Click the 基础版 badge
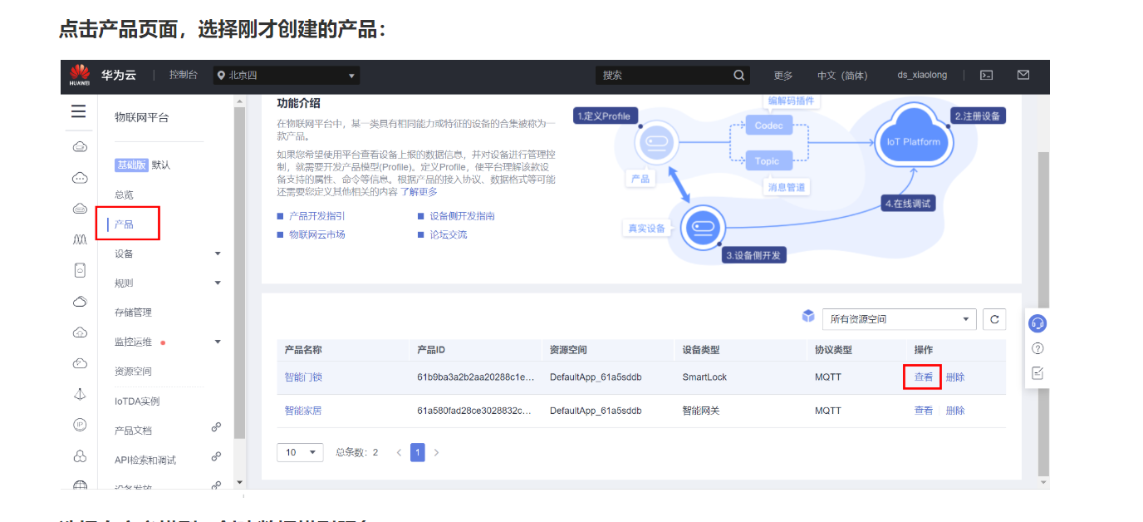 point(131,165)
